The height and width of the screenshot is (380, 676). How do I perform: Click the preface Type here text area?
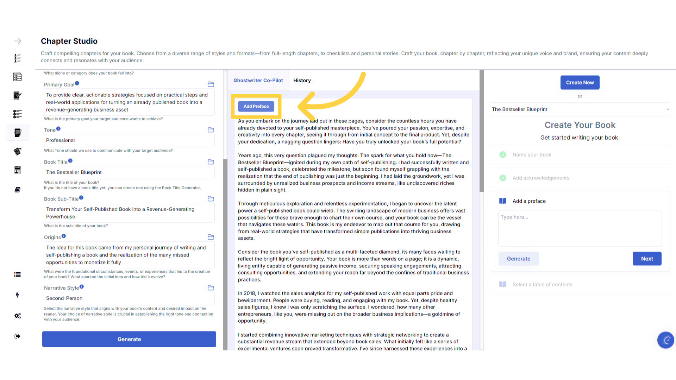tap(580, 228)
